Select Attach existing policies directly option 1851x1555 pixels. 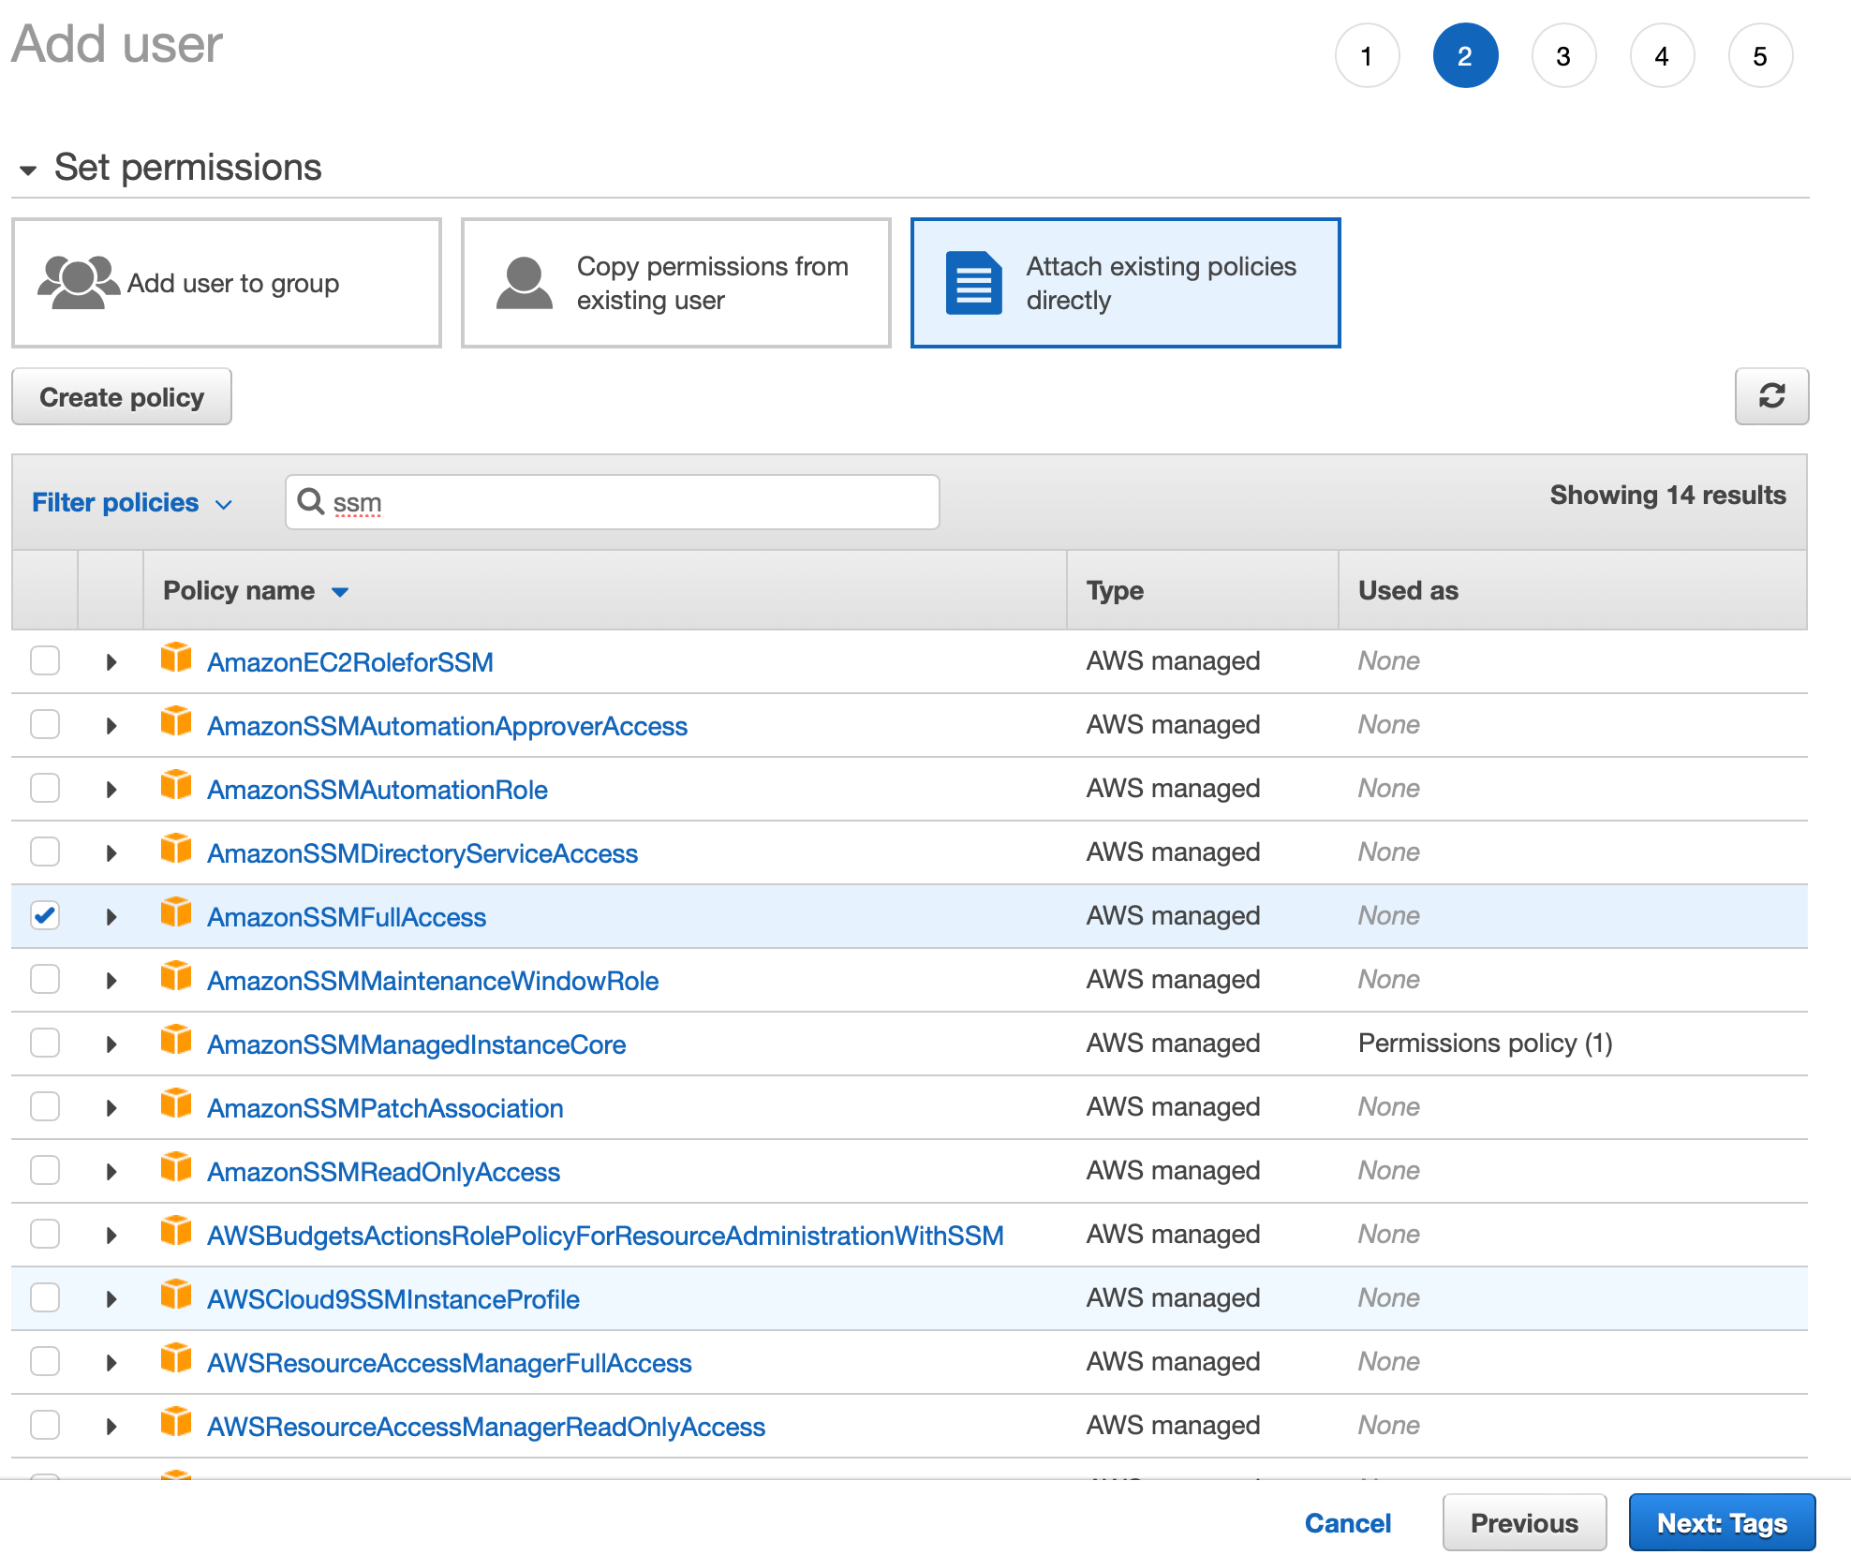click(1125, 283)
